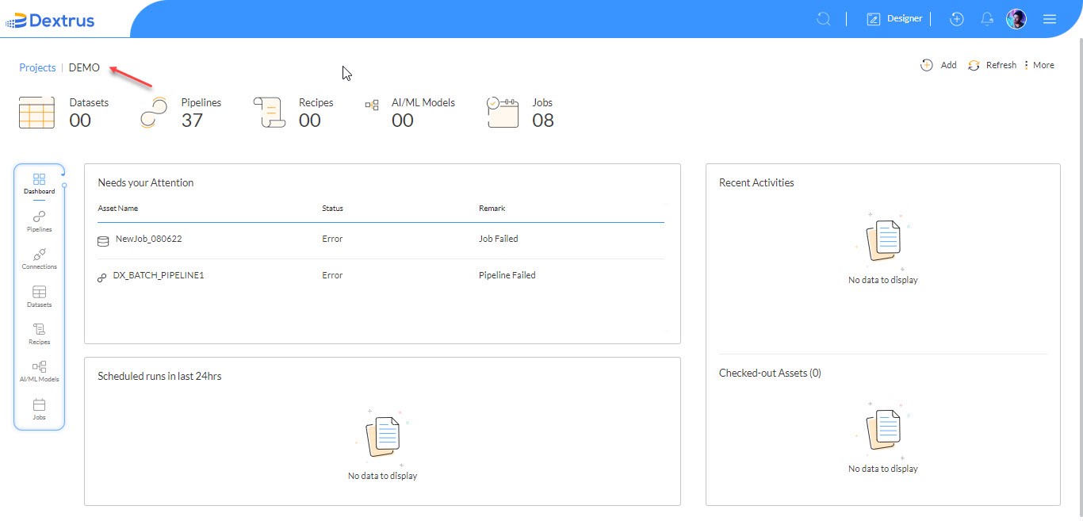
Task: Open the More options menu
Action: click(1039, 65)
